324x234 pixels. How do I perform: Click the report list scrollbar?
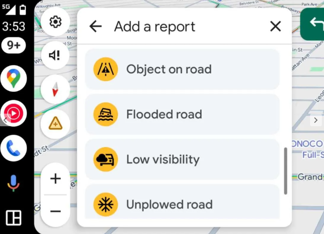click(286, 170)
